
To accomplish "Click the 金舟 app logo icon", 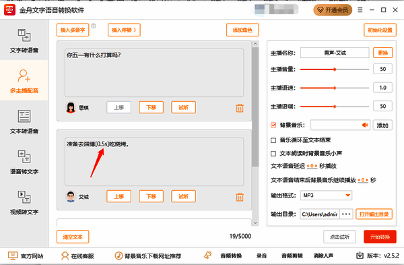I will pos(10,10).
